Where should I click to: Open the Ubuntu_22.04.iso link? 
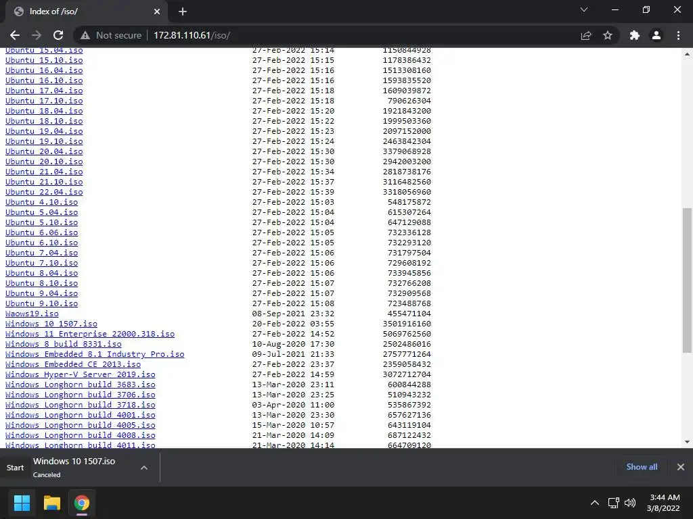[44, 192]
